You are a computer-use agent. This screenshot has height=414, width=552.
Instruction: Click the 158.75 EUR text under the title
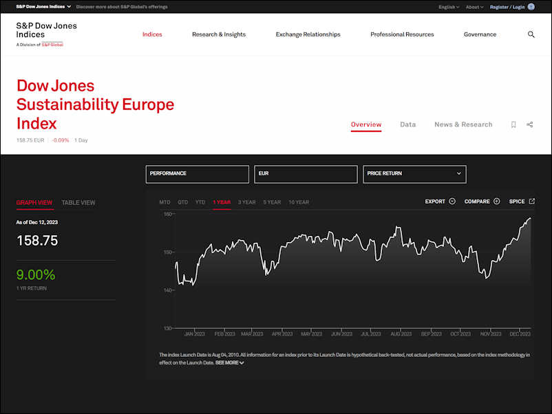coord(30,140)
